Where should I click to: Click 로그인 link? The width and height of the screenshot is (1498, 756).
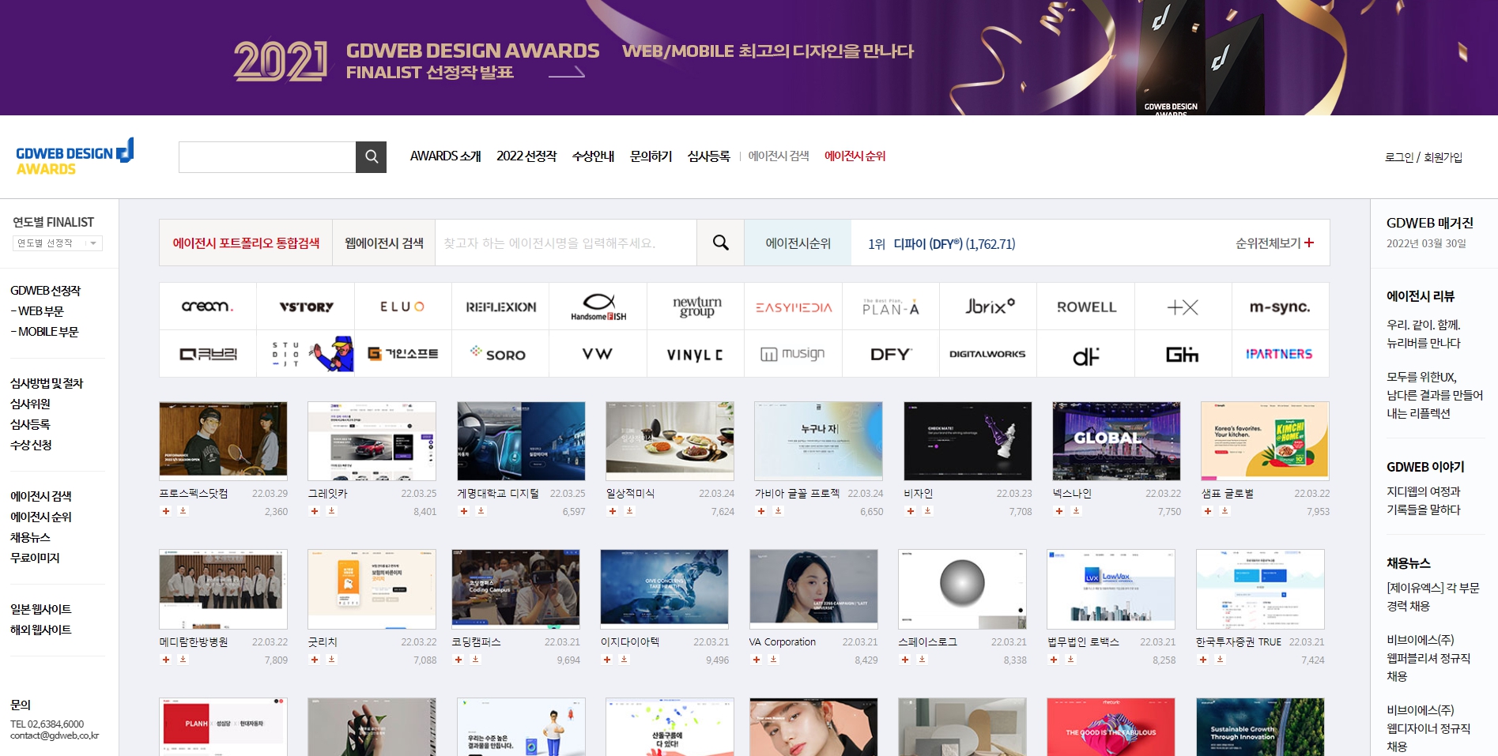[1398, 157]
